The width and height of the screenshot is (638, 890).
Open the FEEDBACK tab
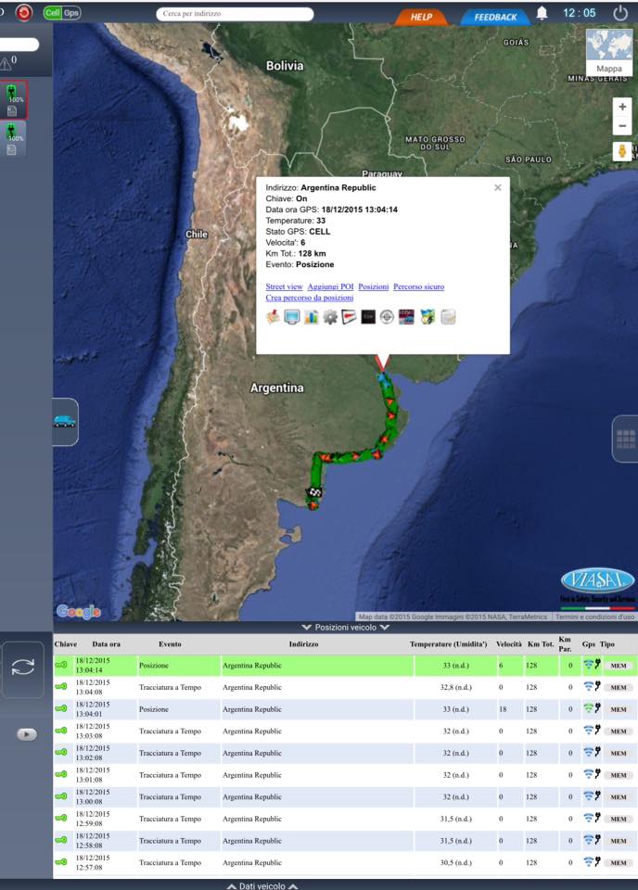495,17
